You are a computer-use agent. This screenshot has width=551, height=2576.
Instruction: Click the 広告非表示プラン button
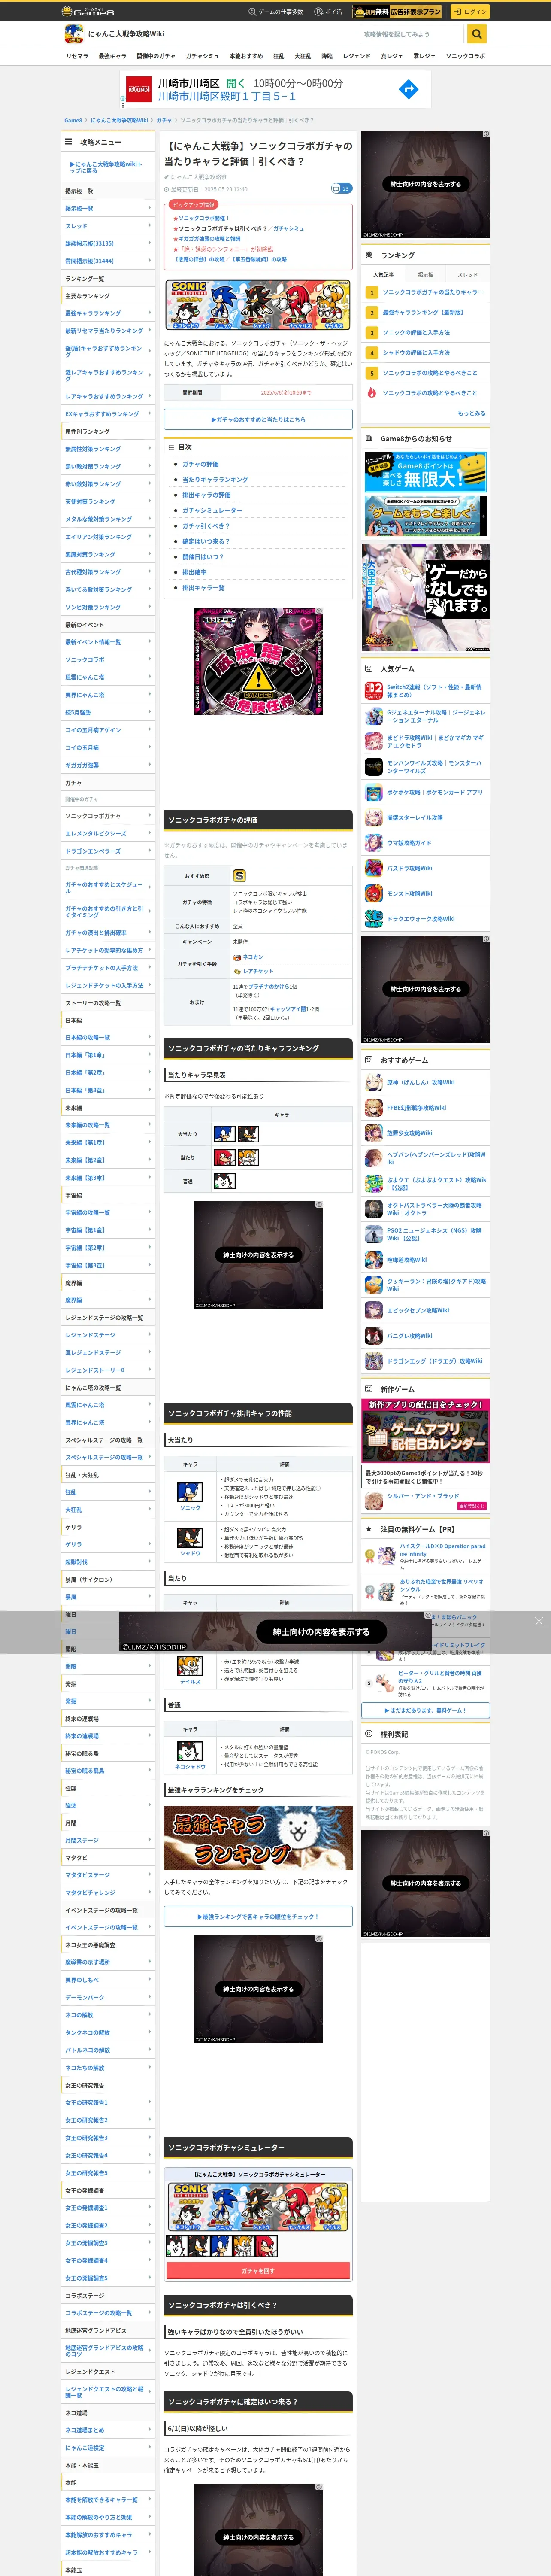click(x=397, y=12)
